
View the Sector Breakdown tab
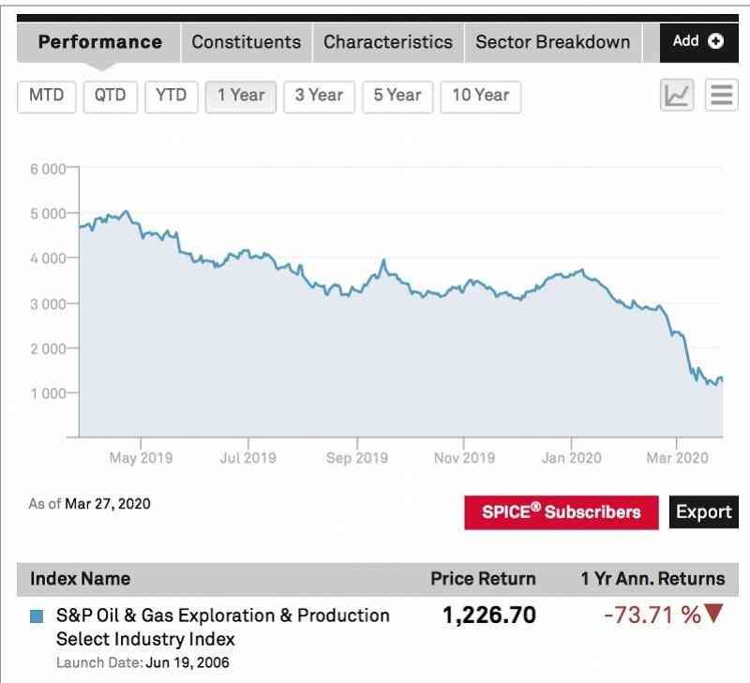pos(552,42)
